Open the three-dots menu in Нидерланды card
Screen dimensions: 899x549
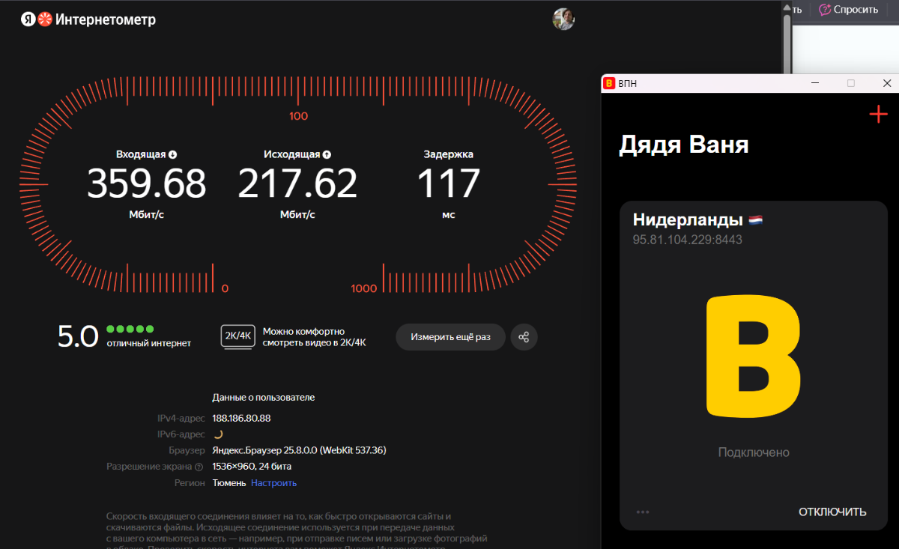(643, 512)
